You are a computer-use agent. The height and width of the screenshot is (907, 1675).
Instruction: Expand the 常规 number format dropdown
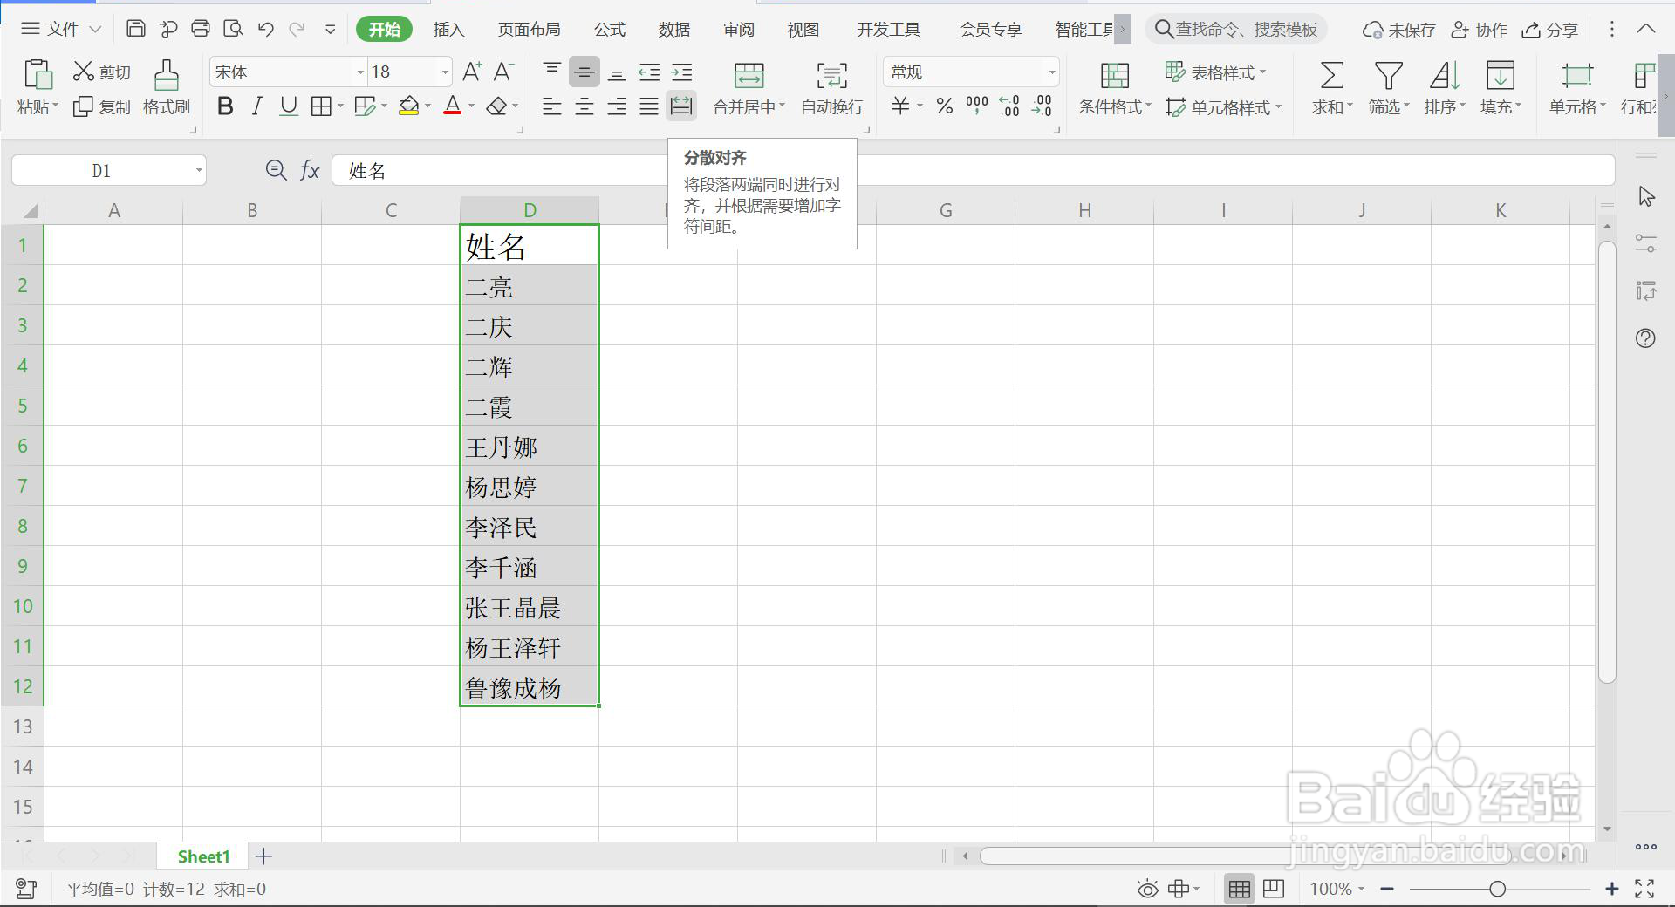click(1051, 72)
